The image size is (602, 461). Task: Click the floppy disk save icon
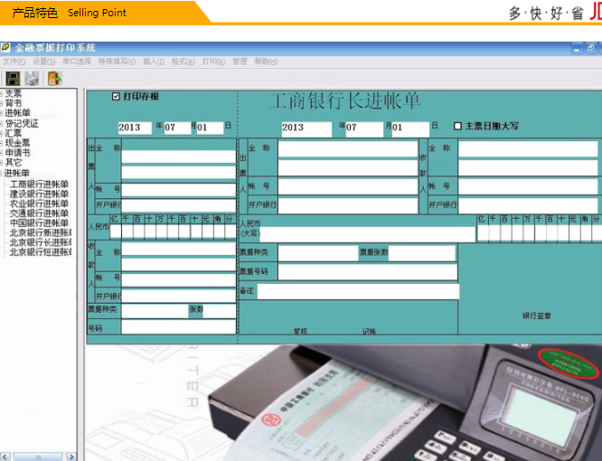13,79
